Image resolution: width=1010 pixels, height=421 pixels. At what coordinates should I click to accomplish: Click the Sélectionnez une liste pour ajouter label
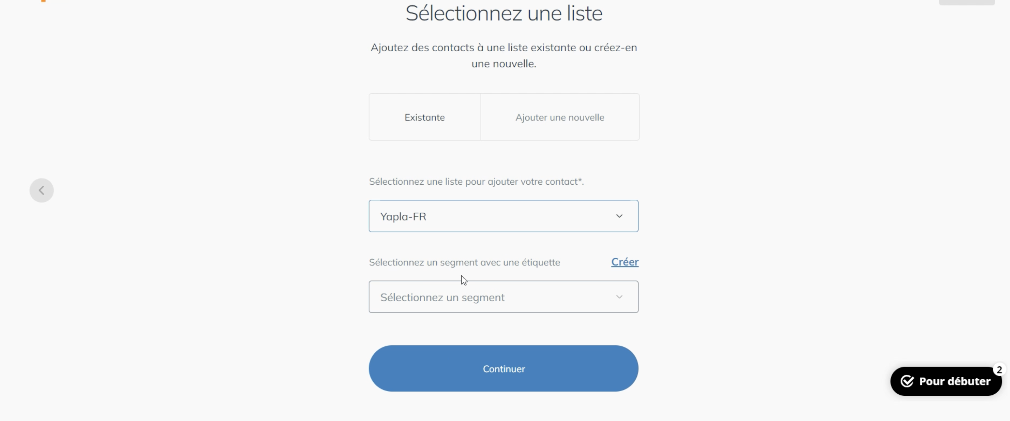[x=476, y=182]
